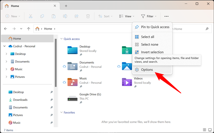Add a new tab with plus button
214x133 pixels.
coord(66,6)
